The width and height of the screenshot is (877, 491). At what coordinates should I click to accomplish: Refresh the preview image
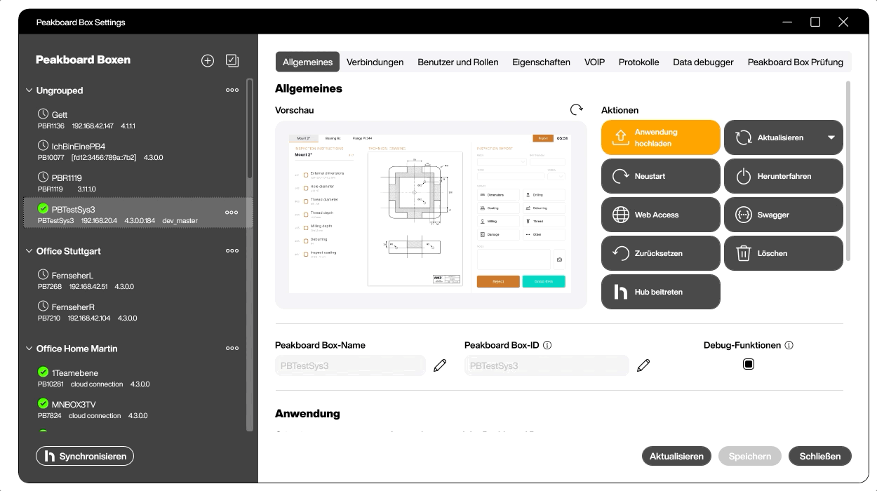577,110
